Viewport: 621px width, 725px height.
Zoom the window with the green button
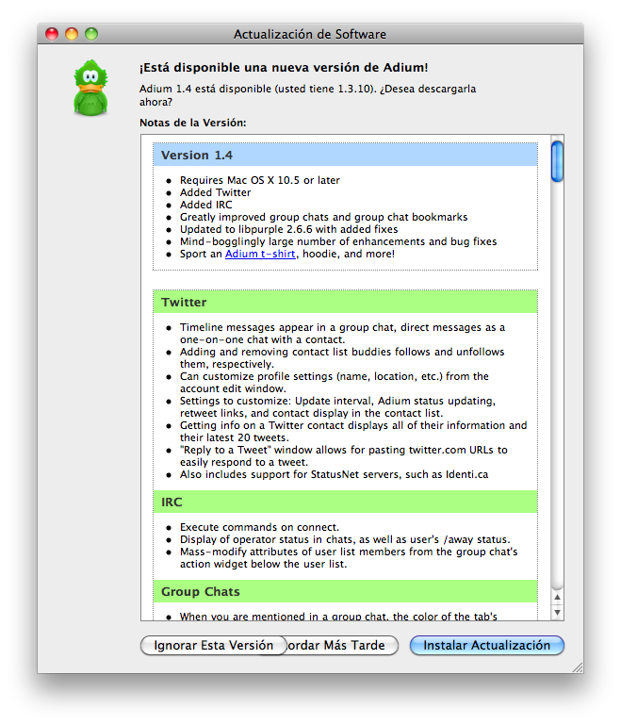(x=91, y=34)
